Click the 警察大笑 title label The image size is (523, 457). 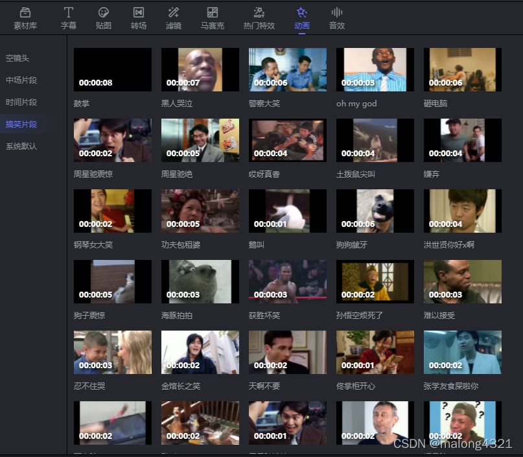point(264,104)
